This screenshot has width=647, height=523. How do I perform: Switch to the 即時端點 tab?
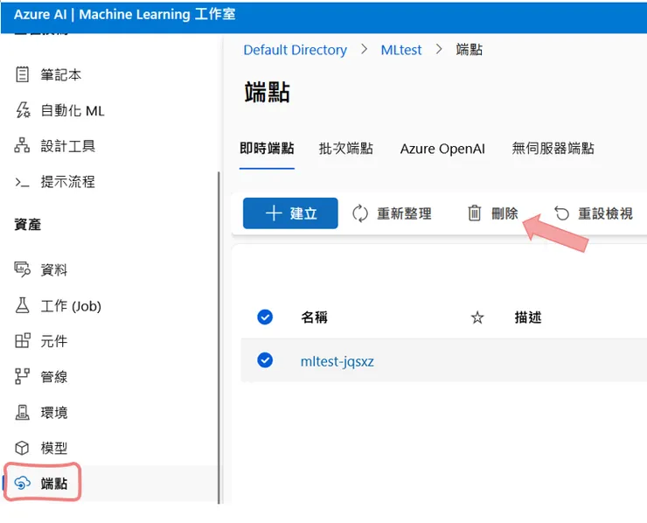point(267,148)
